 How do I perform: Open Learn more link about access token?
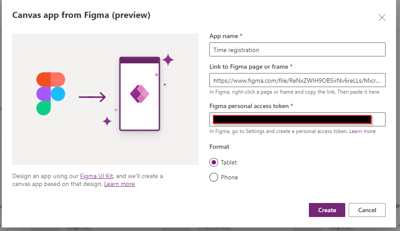362,131
